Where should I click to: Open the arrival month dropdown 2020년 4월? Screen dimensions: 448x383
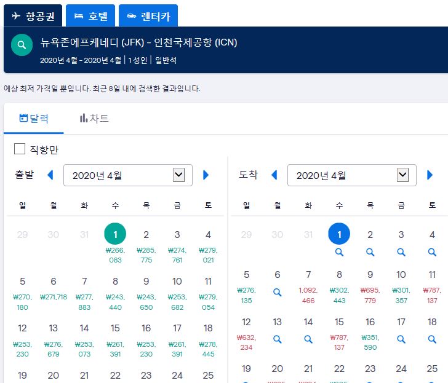(352, 175)
